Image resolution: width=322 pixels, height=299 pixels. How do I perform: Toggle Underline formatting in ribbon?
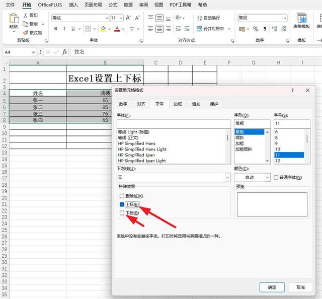click(x=73, y=29)
